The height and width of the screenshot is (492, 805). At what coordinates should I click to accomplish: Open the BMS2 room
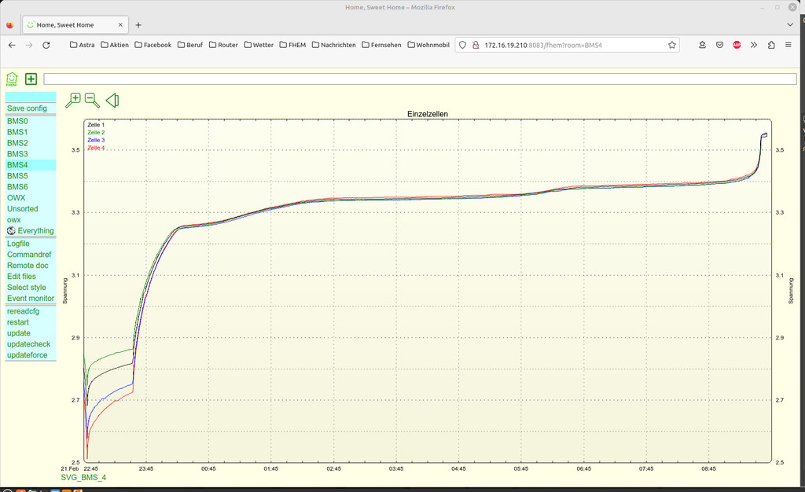point(17,143)
